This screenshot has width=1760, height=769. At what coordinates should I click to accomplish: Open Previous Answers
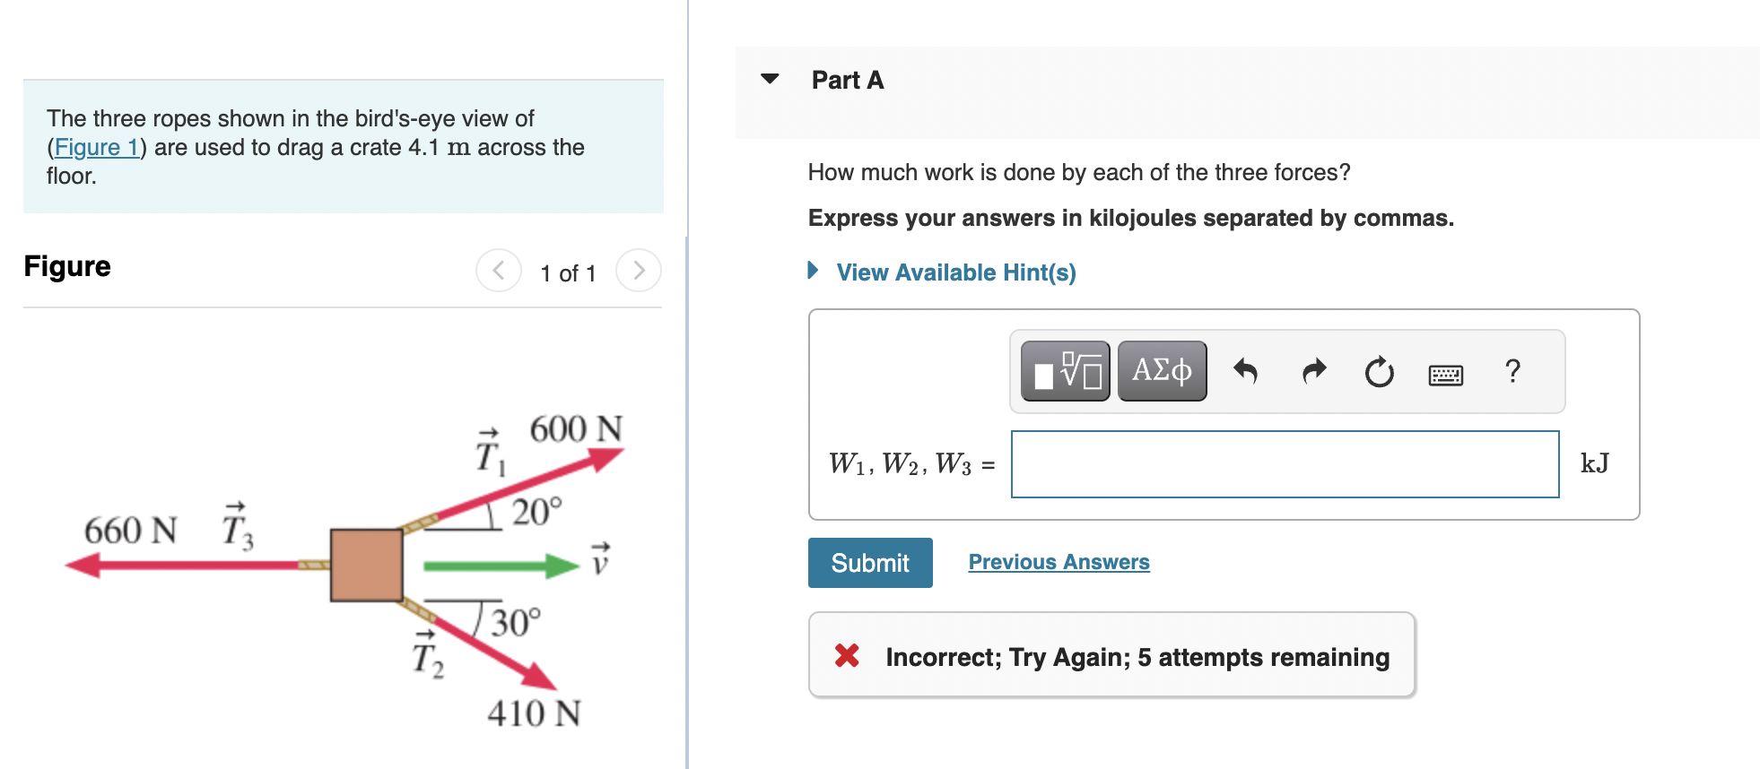(1059, 562)
